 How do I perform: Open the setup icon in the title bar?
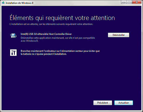pos(3,3)
